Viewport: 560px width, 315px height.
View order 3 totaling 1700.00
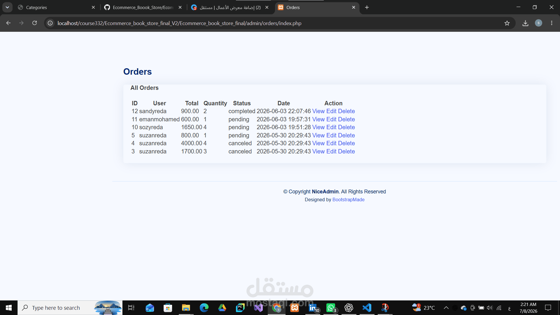(x=318, y=151)
